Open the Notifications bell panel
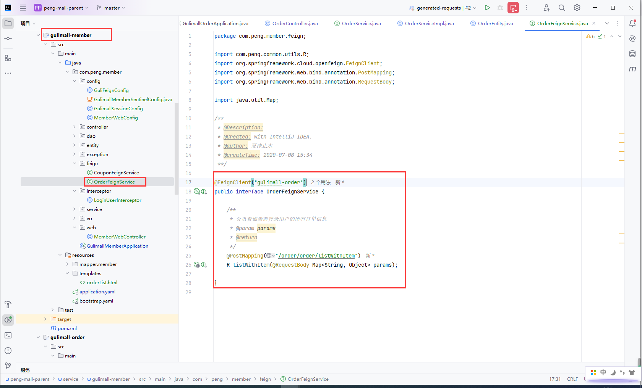Screen dimensions: 642x388 click(x=632, y=23)
